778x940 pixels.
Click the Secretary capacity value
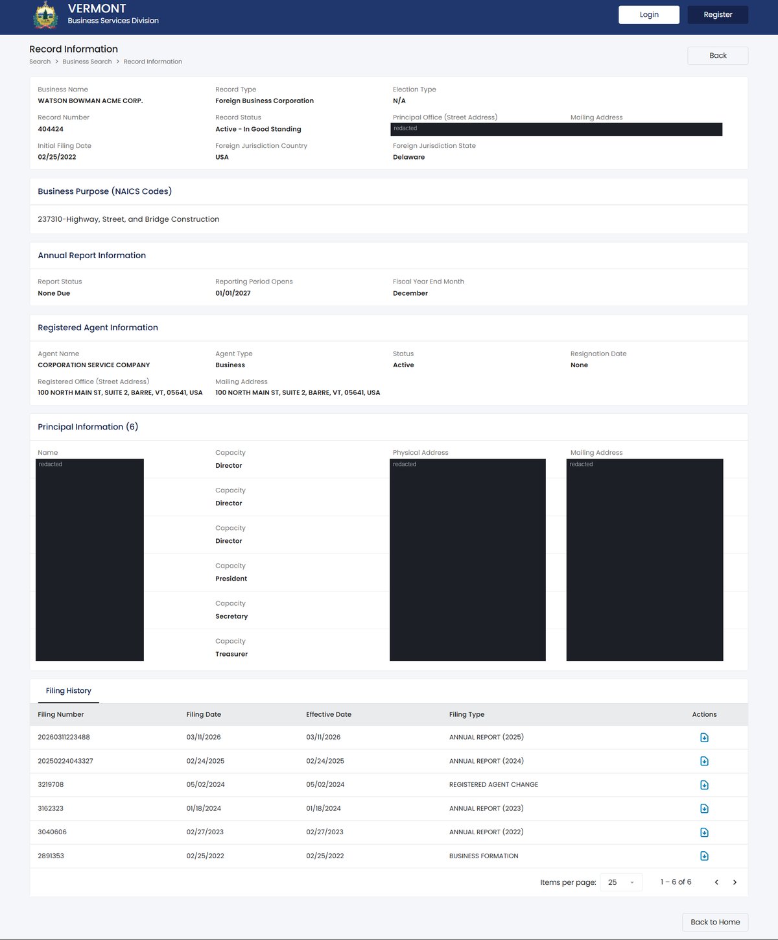coord(231,616)
